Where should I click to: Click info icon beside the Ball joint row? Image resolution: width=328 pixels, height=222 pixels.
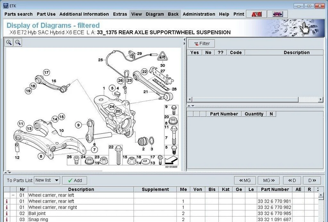click(7, 213)
